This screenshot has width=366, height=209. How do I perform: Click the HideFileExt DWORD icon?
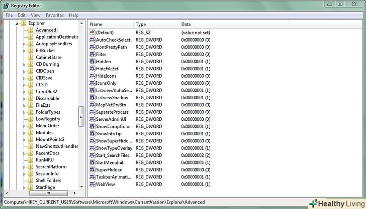point(92,69)
